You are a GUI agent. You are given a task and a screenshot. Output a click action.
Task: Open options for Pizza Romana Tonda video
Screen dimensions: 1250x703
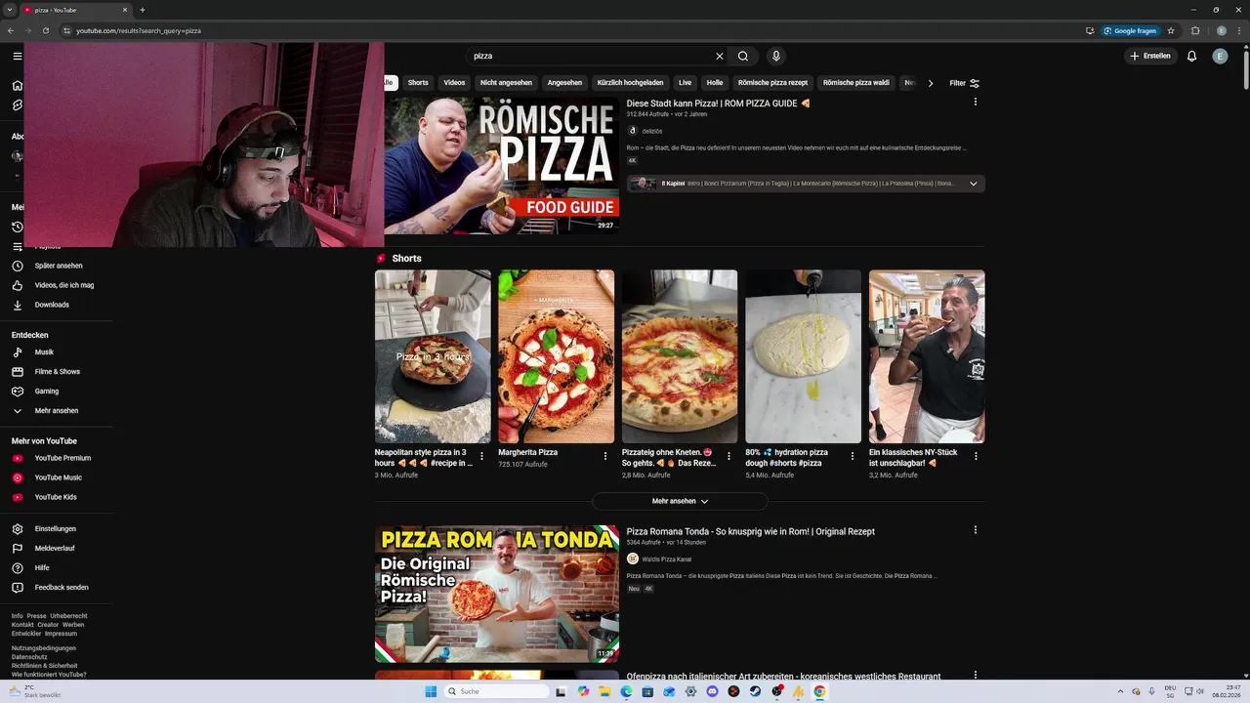pyautogui.click(x=975, y=530)
